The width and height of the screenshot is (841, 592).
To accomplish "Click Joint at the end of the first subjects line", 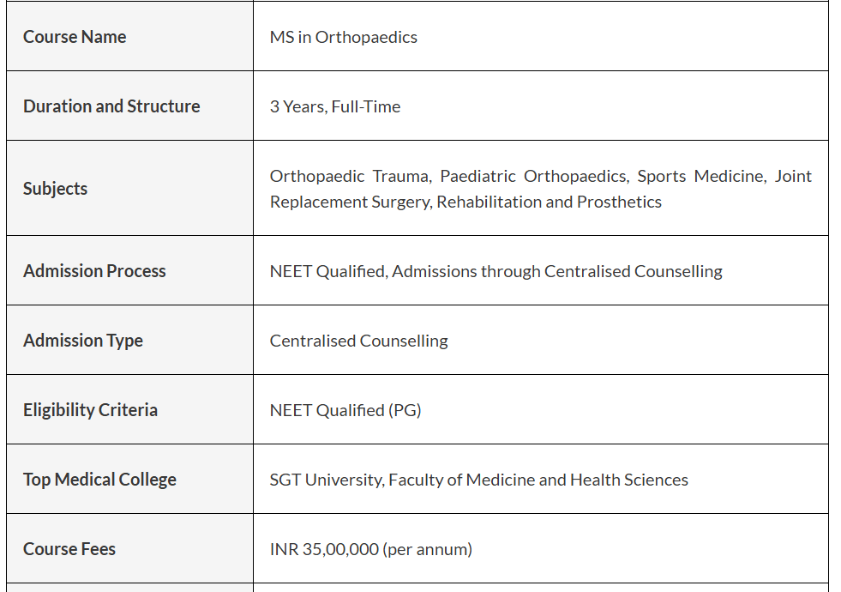I will click(x=793, y=176).
